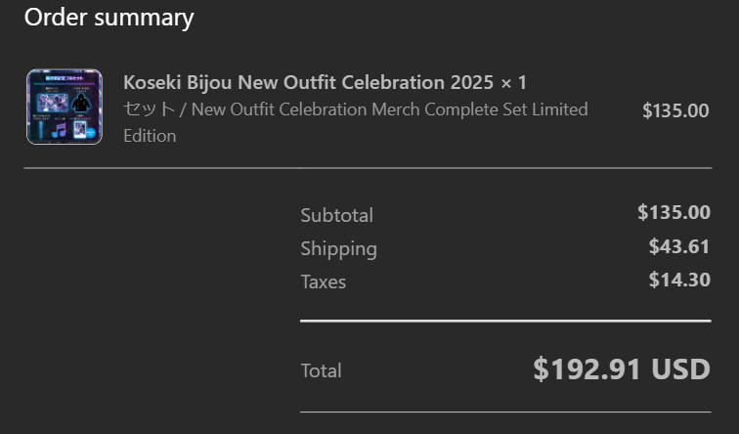Select the $43.61 shipping cost
This screenshot has width=739, height=434.
tap(679, 246)
